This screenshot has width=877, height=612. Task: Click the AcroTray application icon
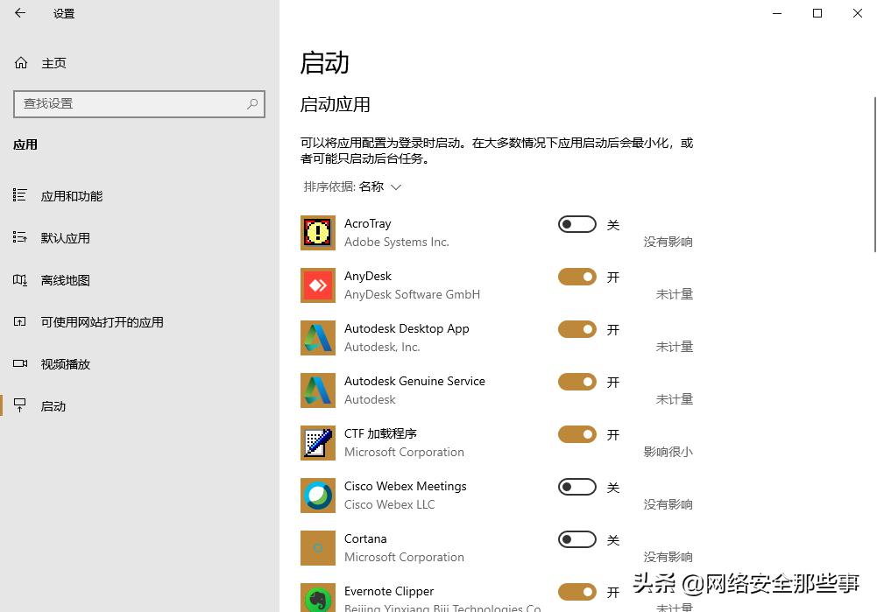point(317,232)
